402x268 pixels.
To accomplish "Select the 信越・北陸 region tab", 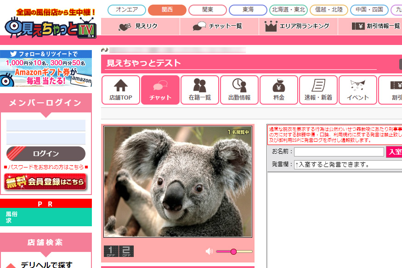I will point(329,10).
